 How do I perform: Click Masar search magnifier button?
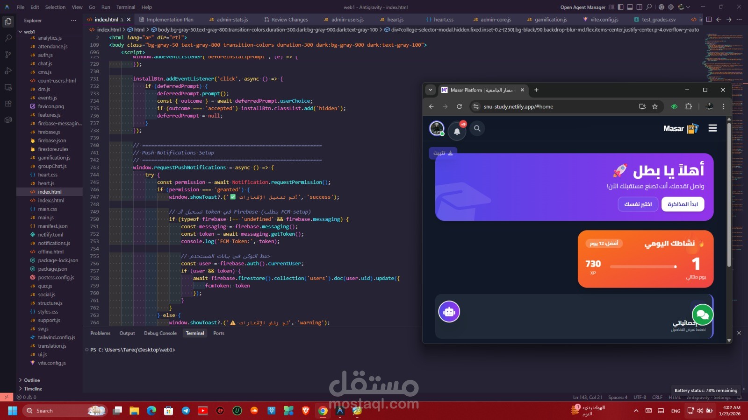pos(477,128)
